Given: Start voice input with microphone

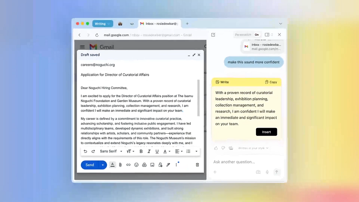Looking at the screenshot, I should tap(267, 172).
